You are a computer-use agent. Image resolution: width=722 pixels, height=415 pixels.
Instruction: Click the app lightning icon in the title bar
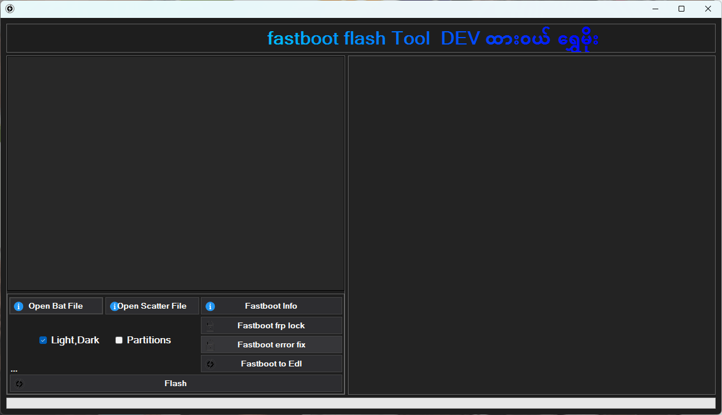pos(9,9)
